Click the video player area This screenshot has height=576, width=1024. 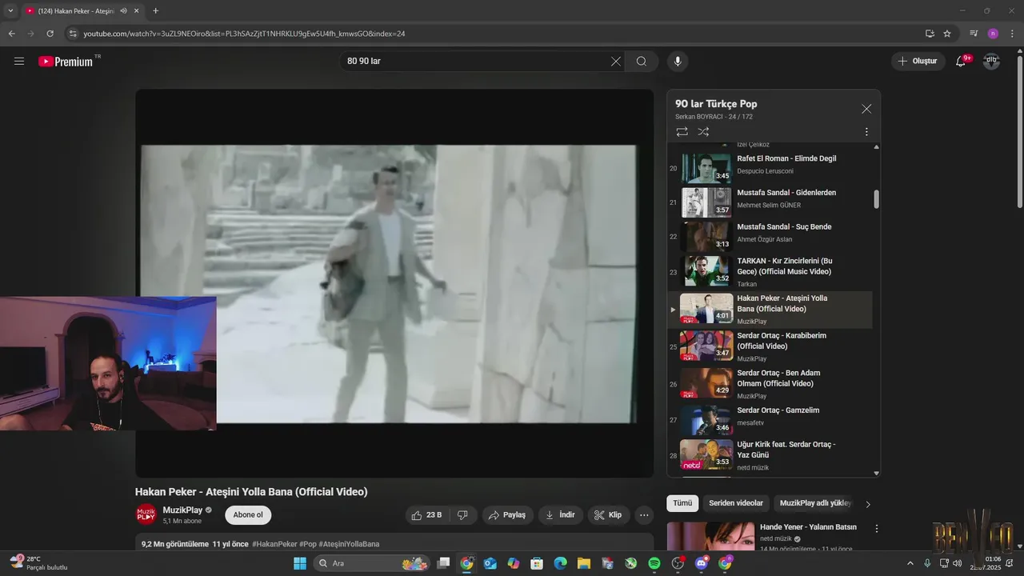(x=394, y=283)
